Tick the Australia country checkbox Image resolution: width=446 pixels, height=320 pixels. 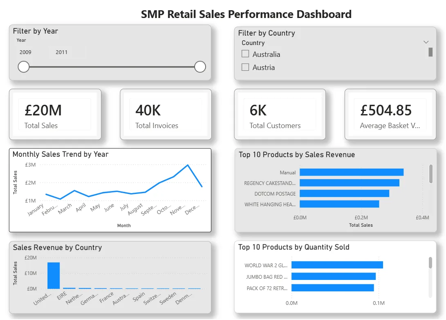(245, 54)
